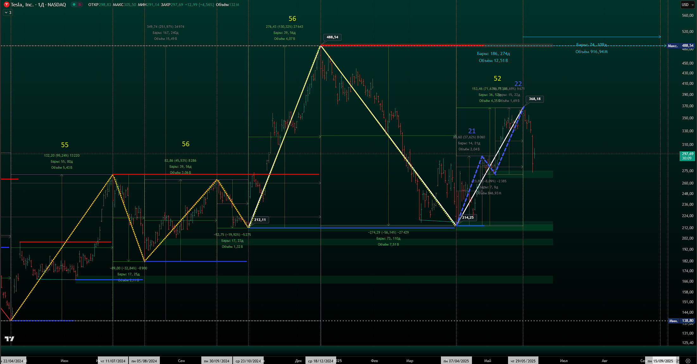
Task: Click the Фев month label on time axis
Action: point(374,361)
